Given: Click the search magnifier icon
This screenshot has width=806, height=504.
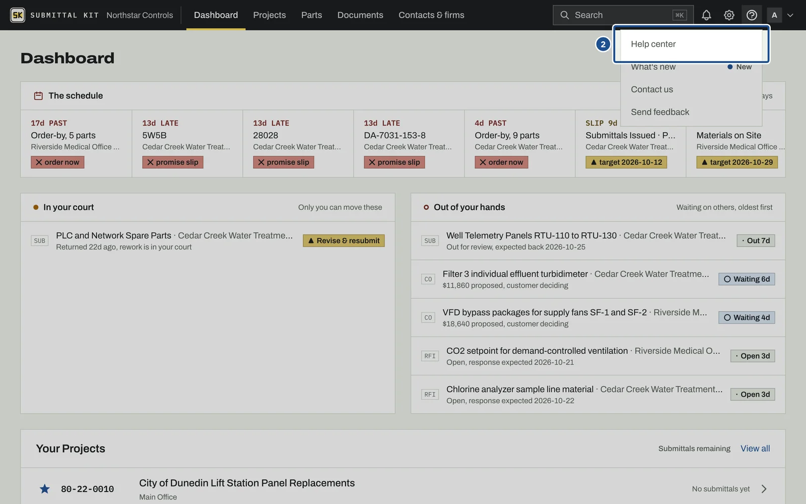Looking at the screenshot, I should [565, 15].
